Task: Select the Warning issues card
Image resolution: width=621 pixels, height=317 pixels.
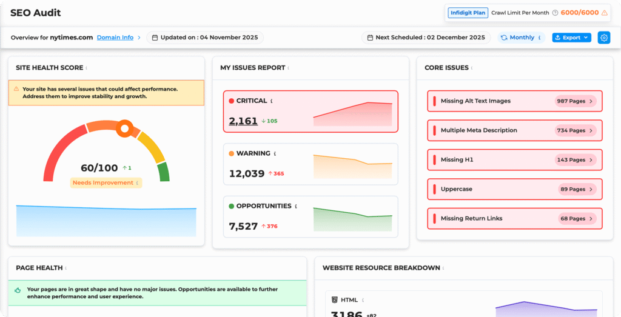Action: (310, 164)
